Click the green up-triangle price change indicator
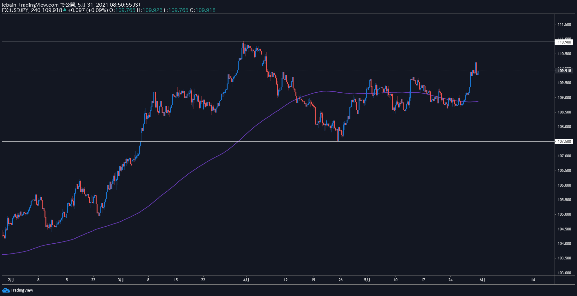Image resolution: width=577 pixels, height=296 pixels. 65,10
